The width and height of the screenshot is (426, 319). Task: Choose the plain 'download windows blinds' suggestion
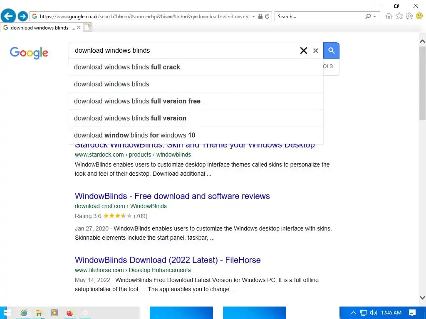(x=196, y=84)
